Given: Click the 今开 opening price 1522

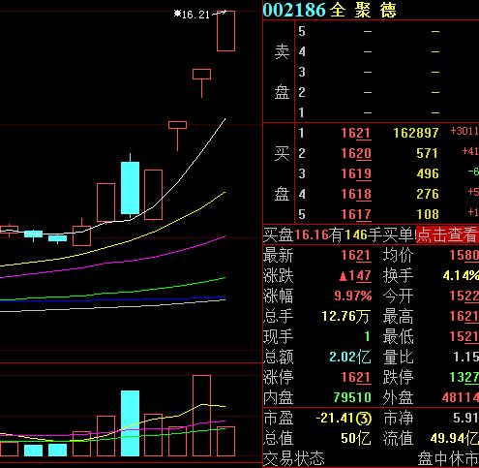Looking at the screenshot, I should point(464,296).
